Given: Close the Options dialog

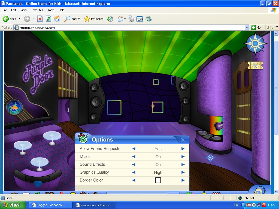Looking at the screenshot, I should 183,140.
